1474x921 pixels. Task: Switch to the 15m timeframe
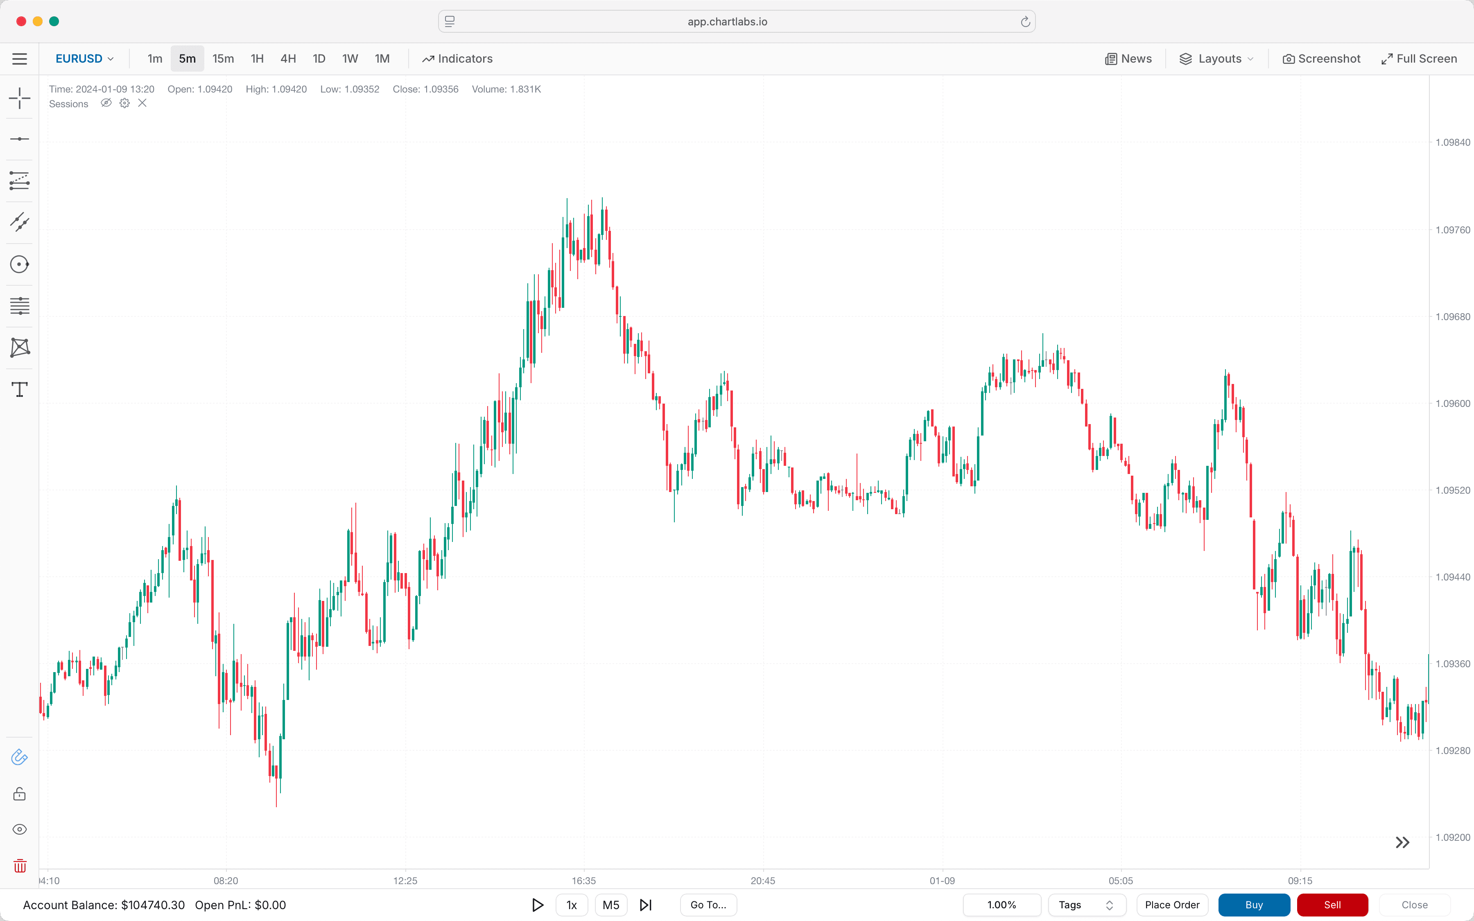tap(223, 59)
